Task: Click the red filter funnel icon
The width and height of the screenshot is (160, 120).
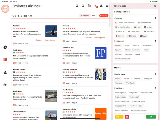Action: pyautogui.click(x=96, y=6)
